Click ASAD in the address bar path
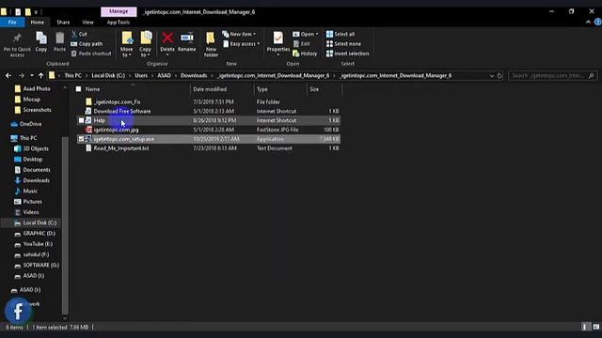 tap(164, 75)
